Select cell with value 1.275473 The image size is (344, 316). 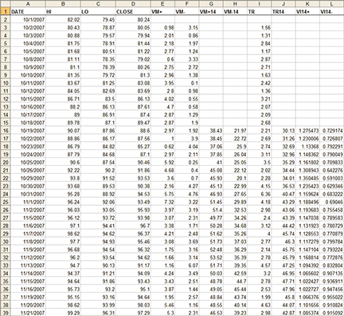(x=307, y=131)
